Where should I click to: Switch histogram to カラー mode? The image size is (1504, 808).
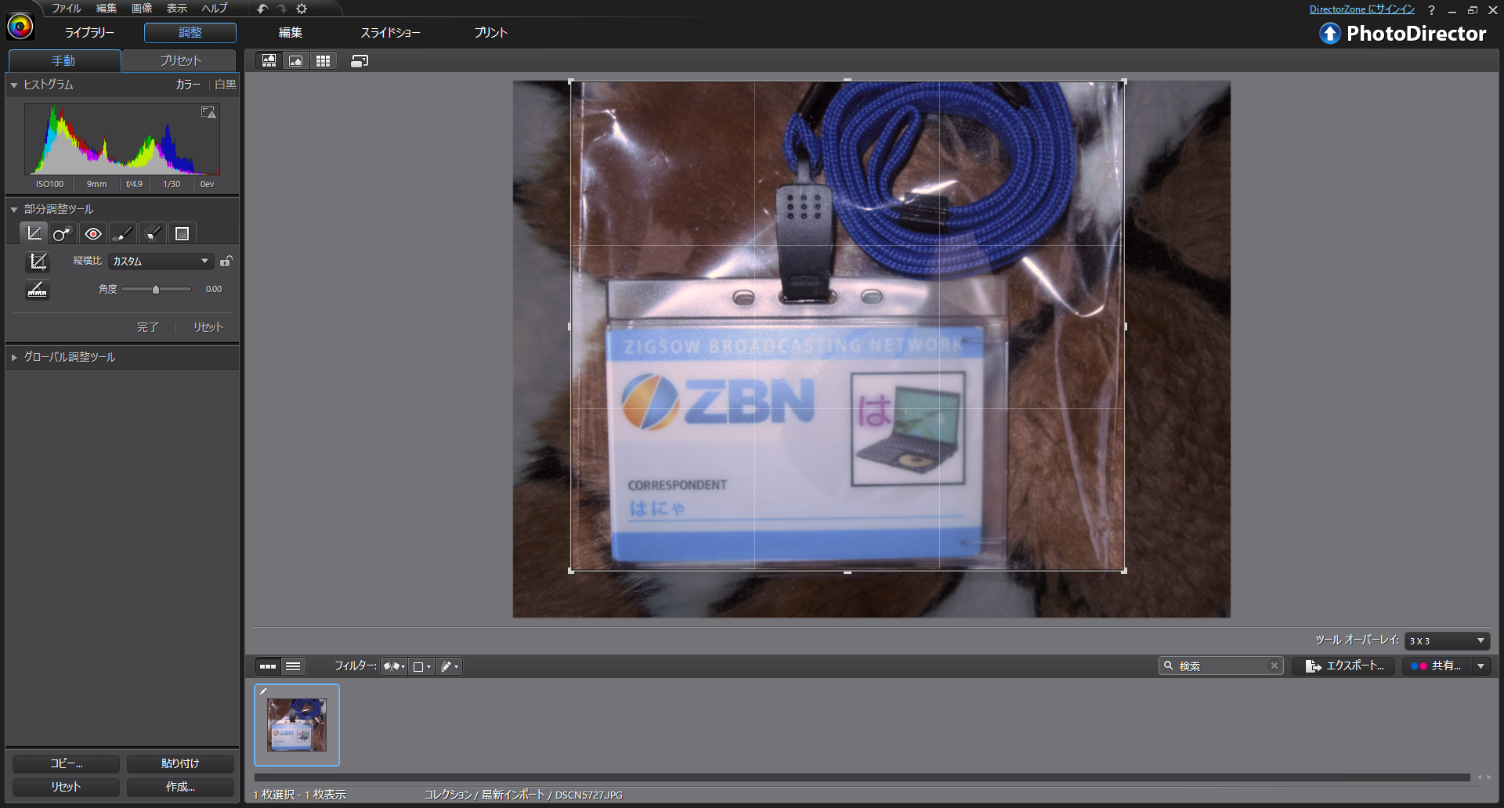(188, 85)
